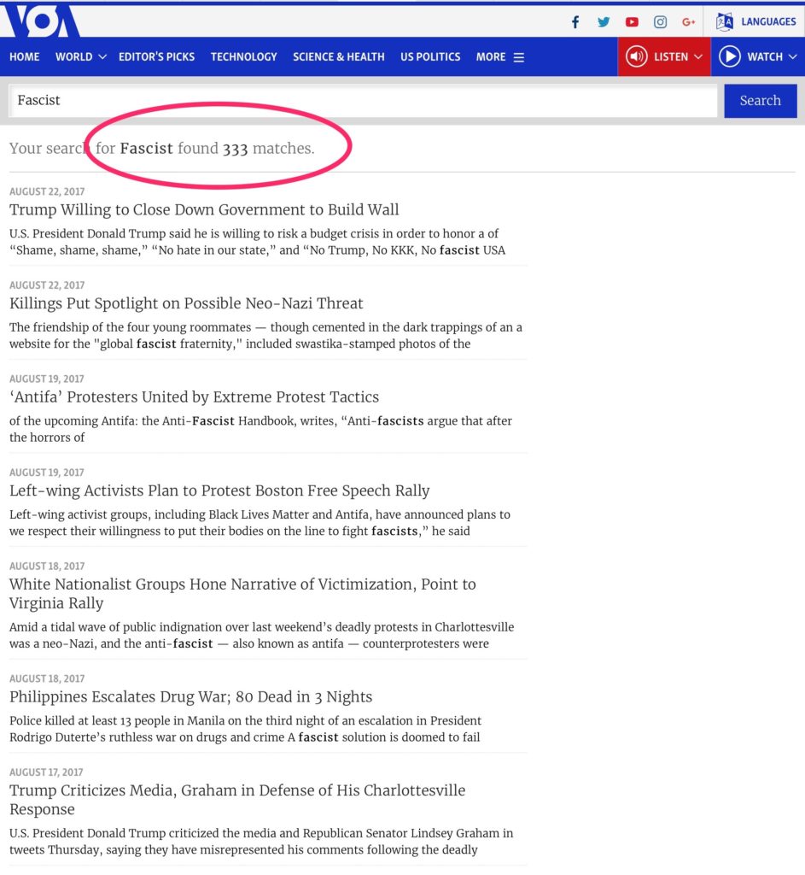Click the Languages translate icon

tap(725, 22)
